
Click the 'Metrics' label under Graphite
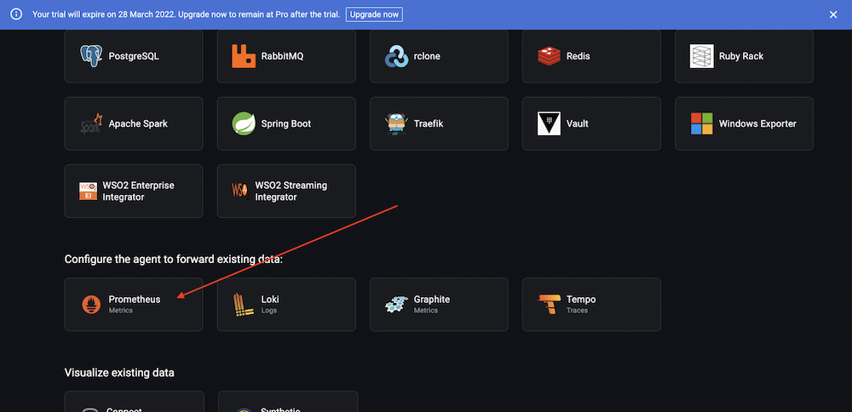pos(426,311)
